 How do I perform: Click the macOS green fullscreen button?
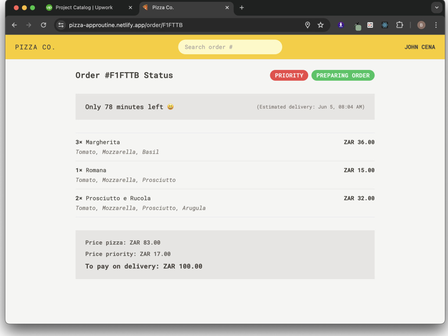point(33,8)
